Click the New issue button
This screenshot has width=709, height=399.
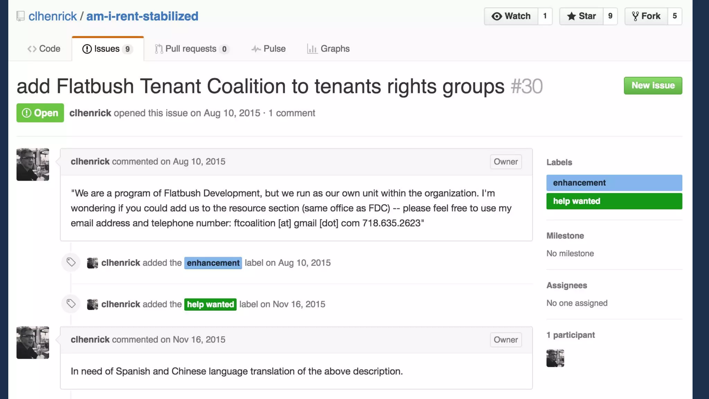(x=653, y=86)
